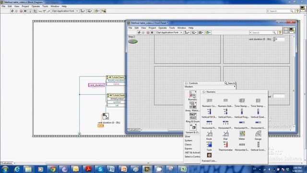Open Distribute Objects dropdown in Block Diagram
307x173 pixels.
pos(90,11)
